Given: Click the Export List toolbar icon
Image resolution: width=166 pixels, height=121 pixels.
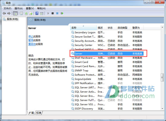Looking at the screenshot, I should click(x=31, y=14).
